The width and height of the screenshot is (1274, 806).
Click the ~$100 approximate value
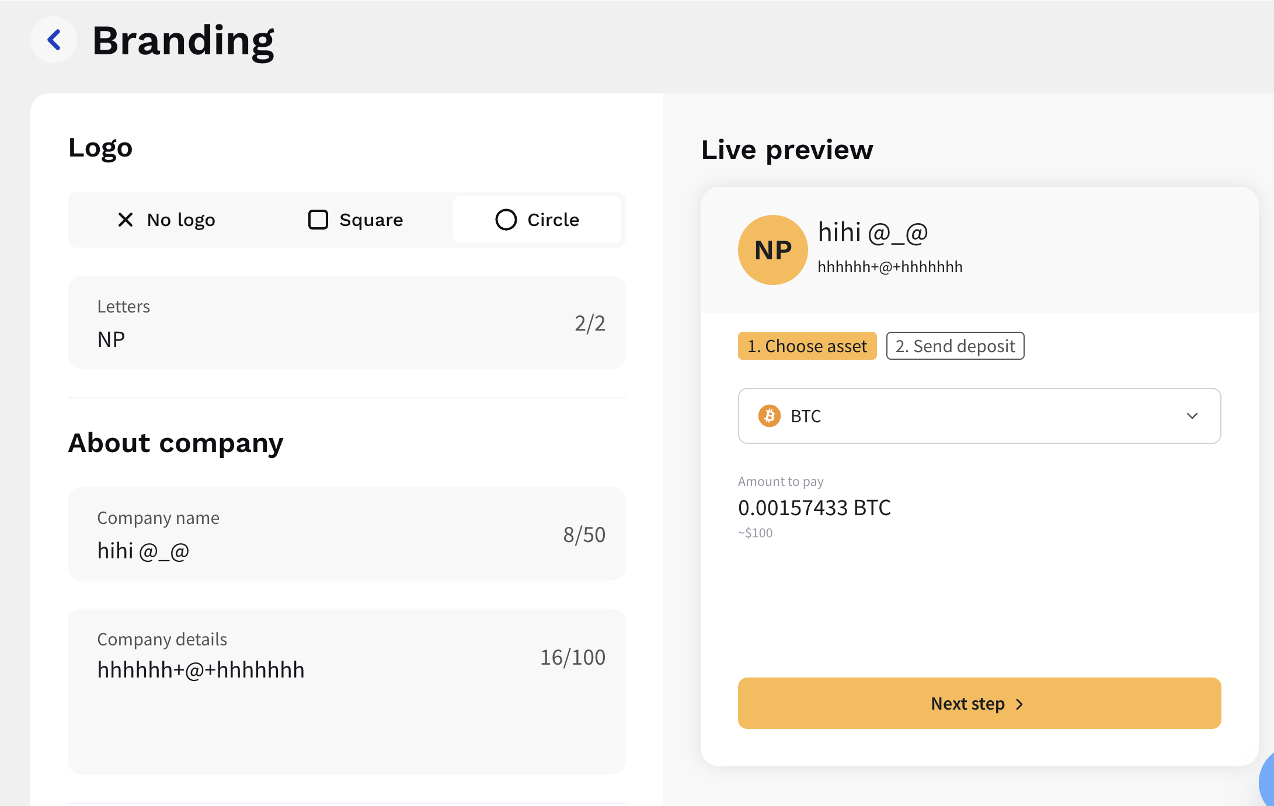tap(755, 533)
